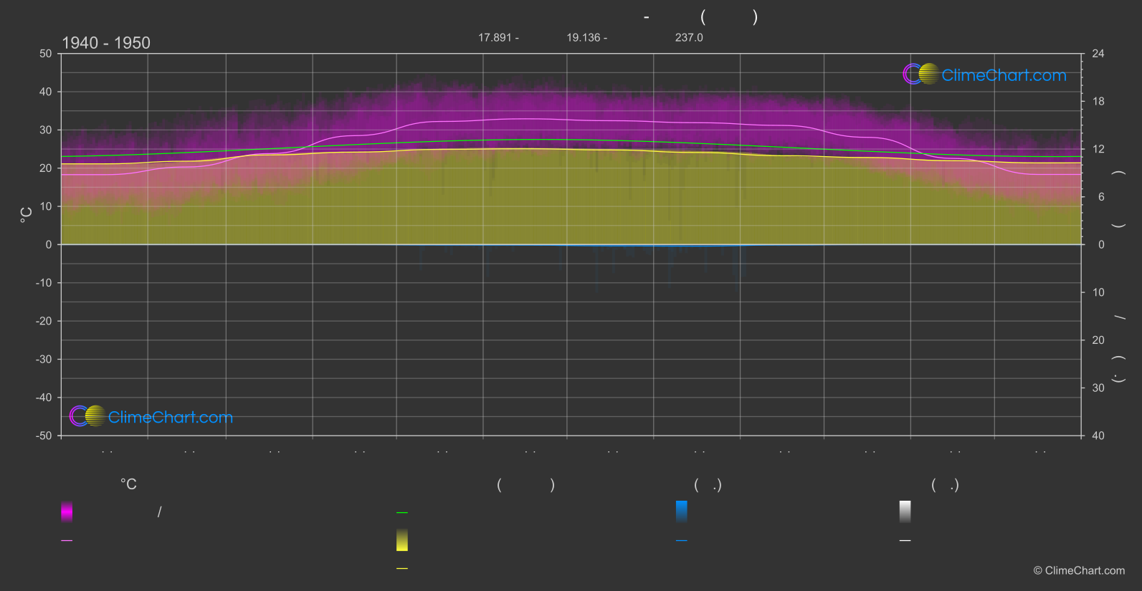
Task: Click the ClimeChart.com logo icon bottom left
Action: [x=87, y=416]
